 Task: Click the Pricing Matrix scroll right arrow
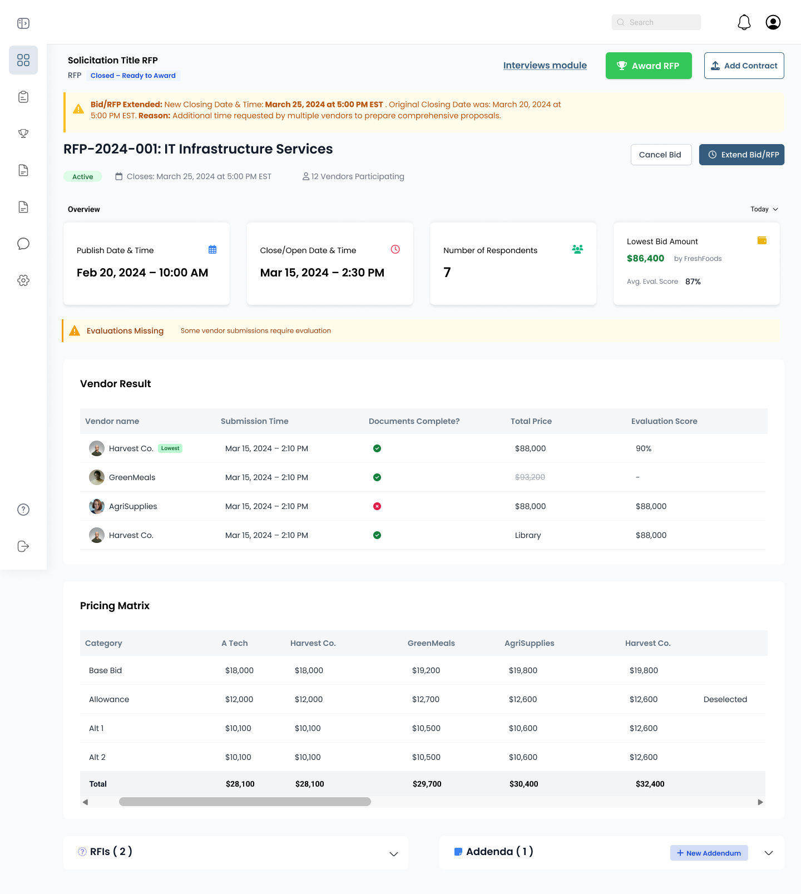tap(760, 802)
